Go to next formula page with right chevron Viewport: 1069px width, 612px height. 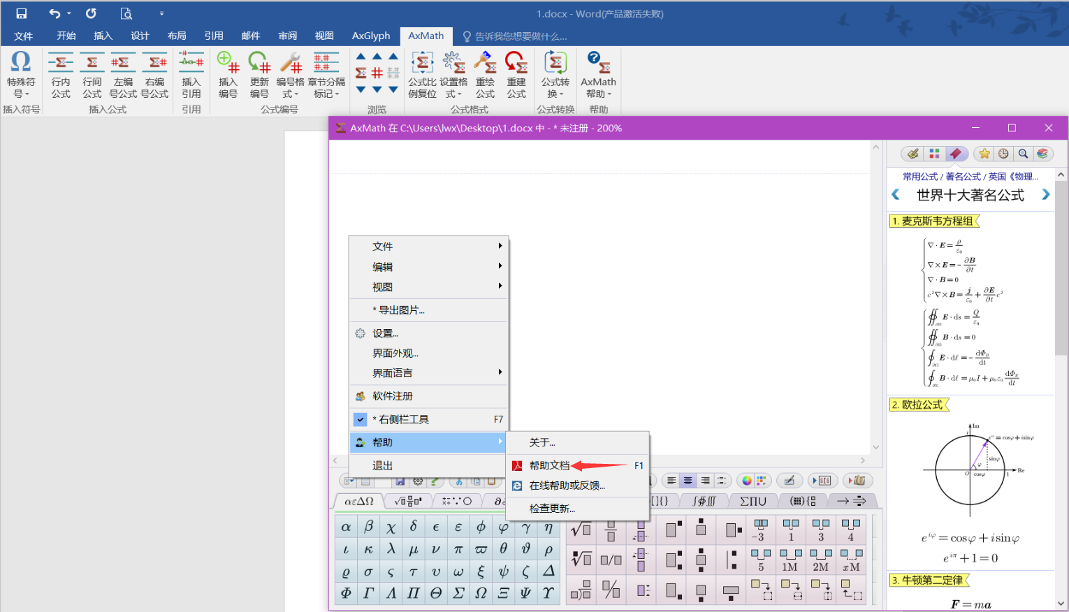tap(1045, 195)
